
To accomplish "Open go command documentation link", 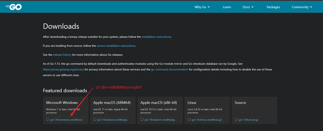I will [x=170, y=69].
